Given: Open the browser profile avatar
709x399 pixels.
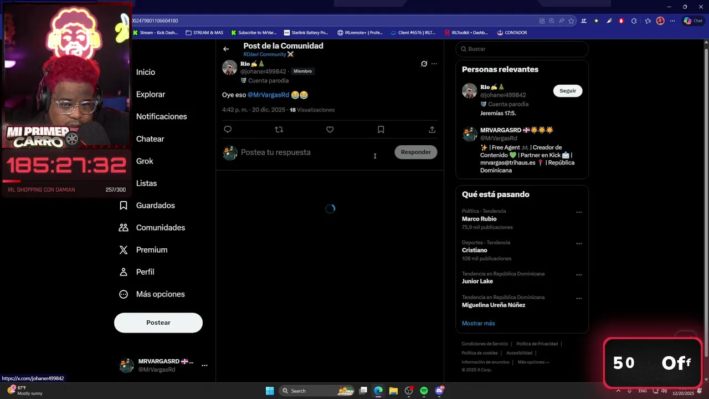Looking at the screenshot, I should (x=660, y=21).
